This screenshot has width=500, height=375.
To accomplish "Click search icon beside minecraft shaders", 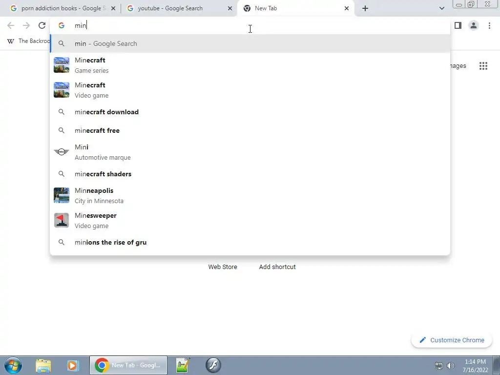I will 62,174.
